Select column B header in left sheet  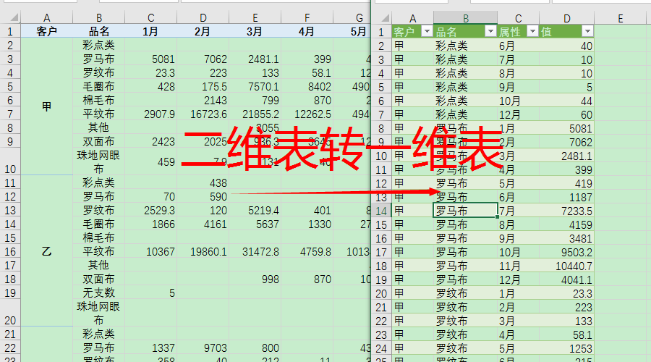click(99, 18)
